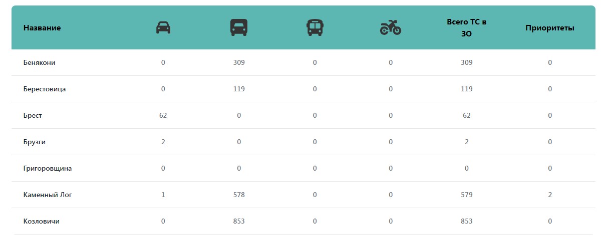Screen dimensions: 606x245
Task: Click the motorcycle column icon
Action: point(391,27)
